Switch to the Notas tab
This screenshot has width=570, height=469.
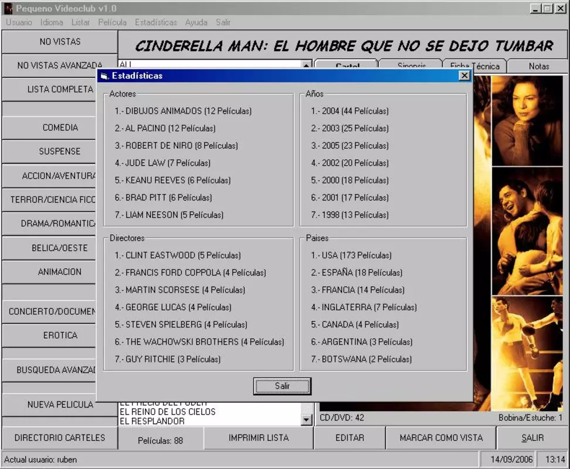pyautogui.click(x=539, y=66)
